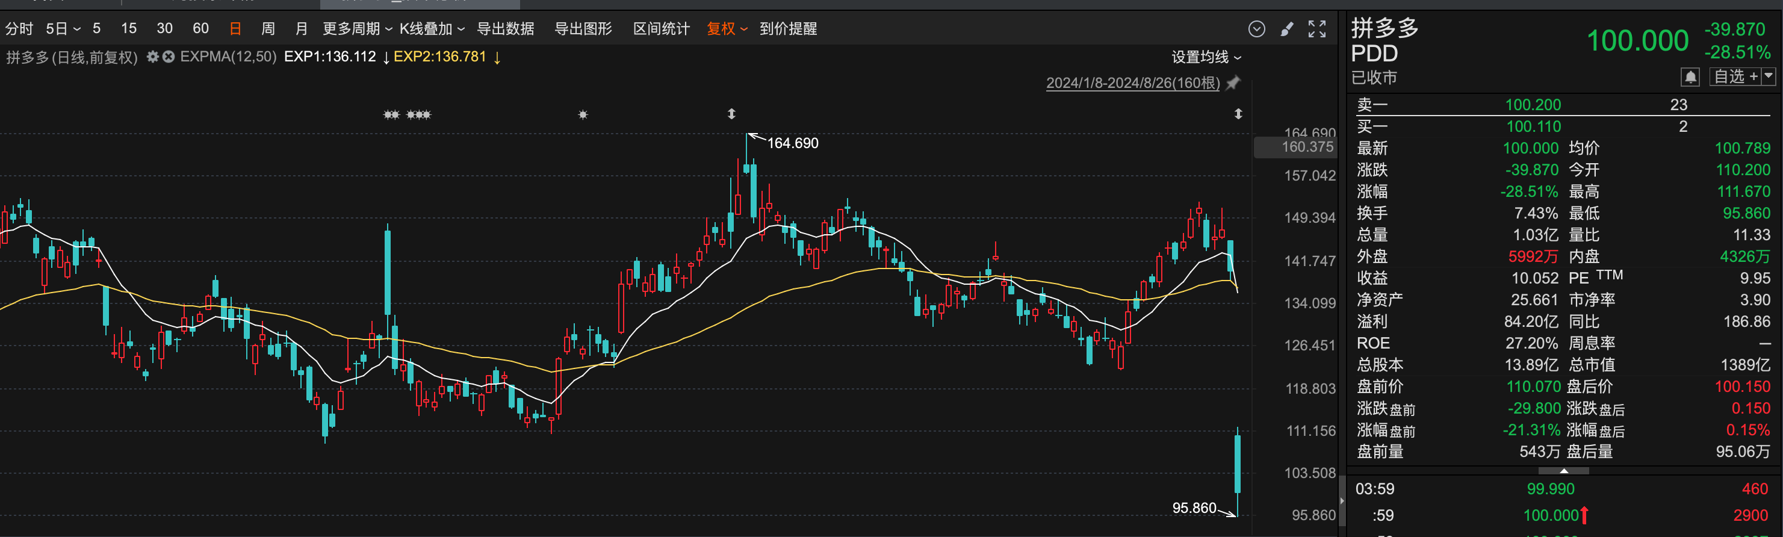This screenshot has width=1783, height=537.
Task: Switch to the 分时 intraday view
Action: [x=19, y=28]
